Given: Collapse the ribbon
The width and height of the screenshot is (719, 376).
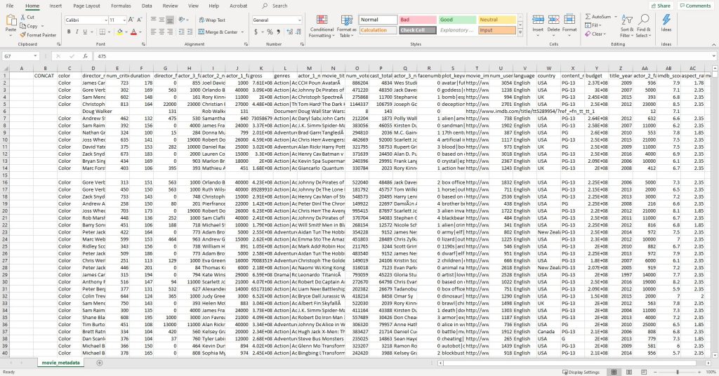Looking at the screenshot, I should (714, 44).
